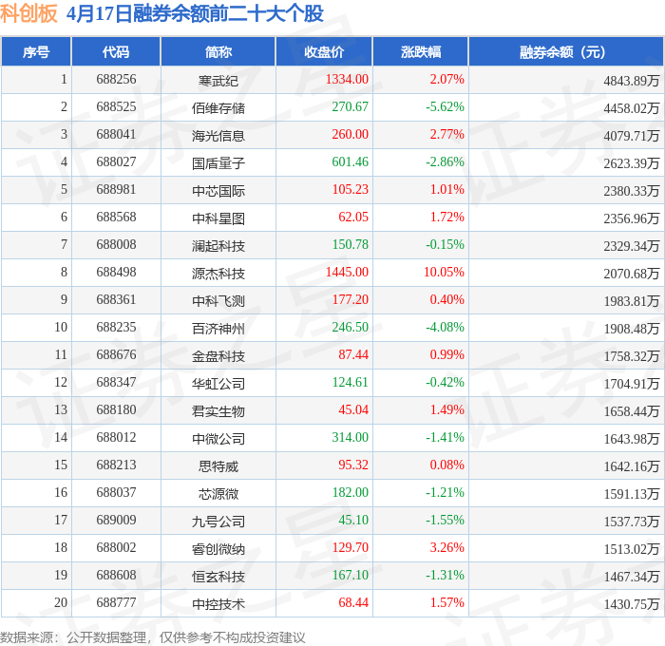This screenshot has height=646, width=665.
Task: Click balance value 1430.75万
Action: pyautogui.click(x=632, y=604)
